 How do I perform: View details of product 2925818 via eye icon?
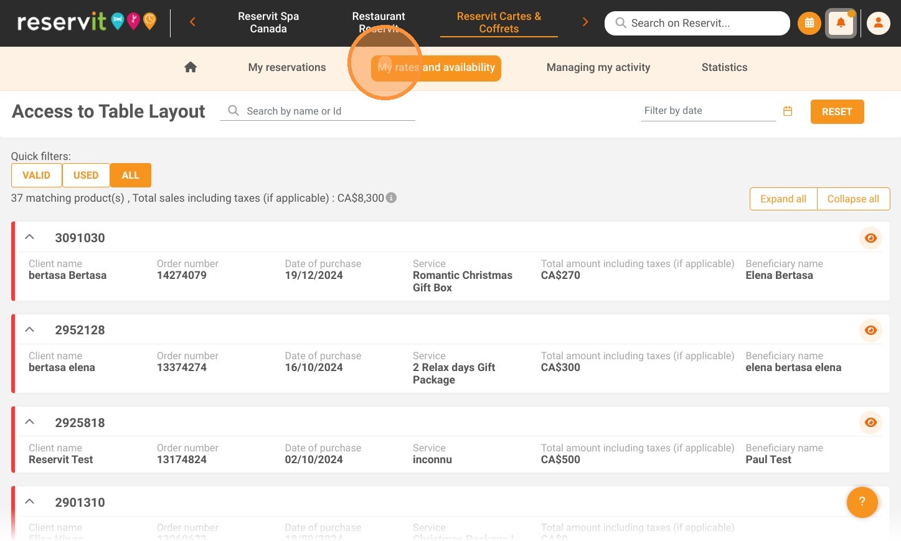tap(870, 422)
